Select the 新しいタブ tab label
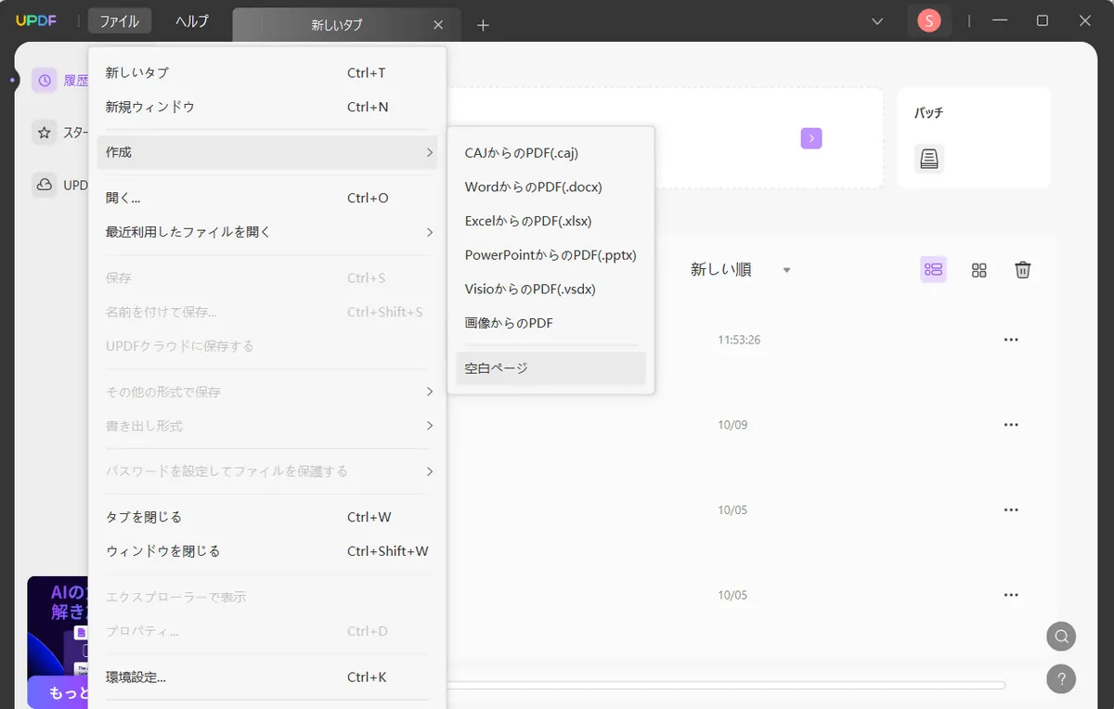 [x=336, y=26]
